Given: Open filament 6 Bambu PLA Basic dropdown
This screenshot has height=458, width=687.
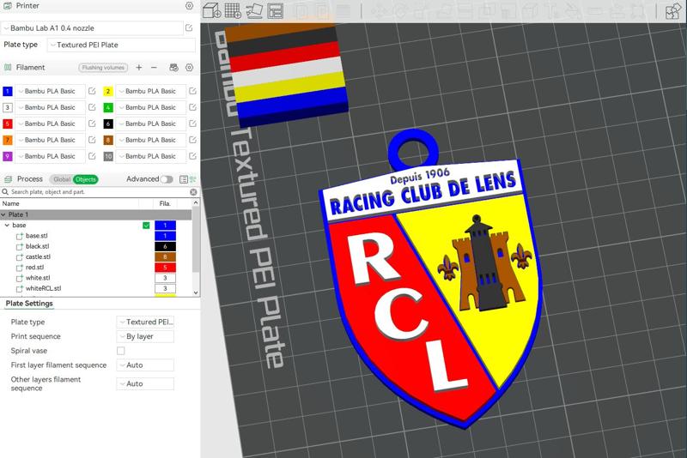Looking at the screenshot, I should (x=151, y=124).
